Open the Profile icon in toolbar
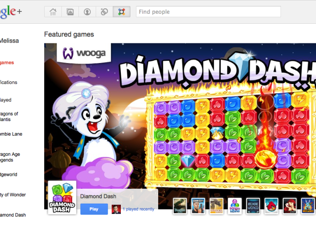This screenshot has height=233, width=316. point(87,12)
